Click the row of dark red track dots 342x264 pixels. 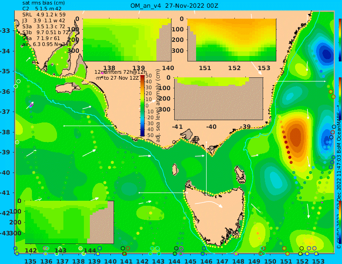click(287, 147)
